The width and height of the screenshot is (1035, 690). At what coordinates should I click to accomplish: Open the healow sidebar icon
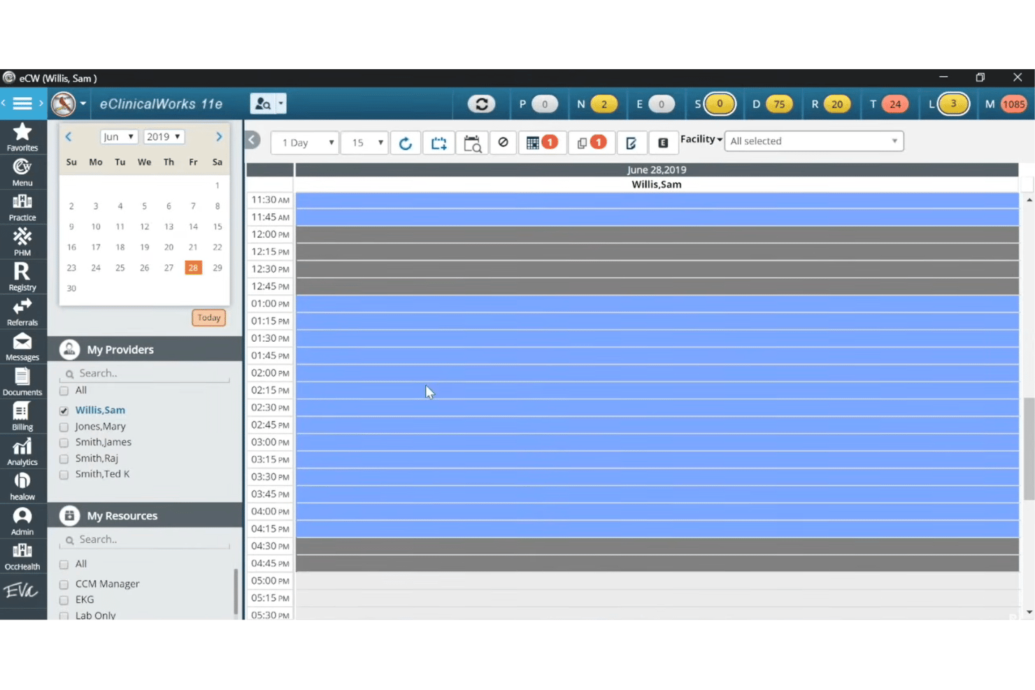(22, 487)
